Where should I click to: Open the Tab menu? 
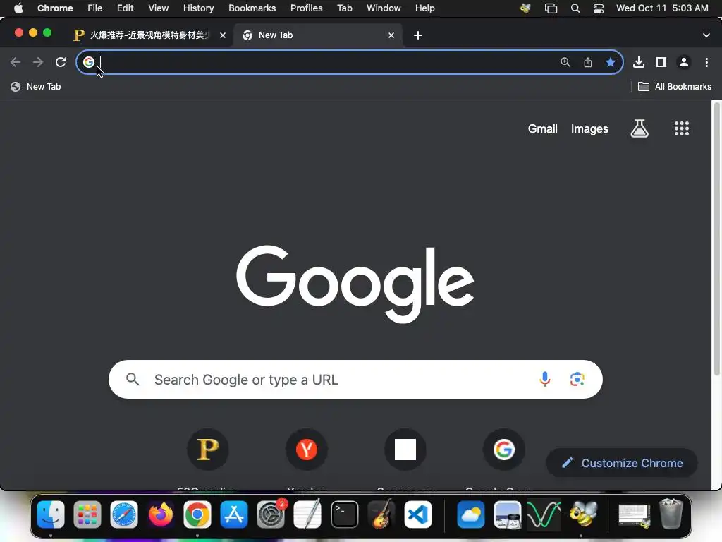pos(344,8)
